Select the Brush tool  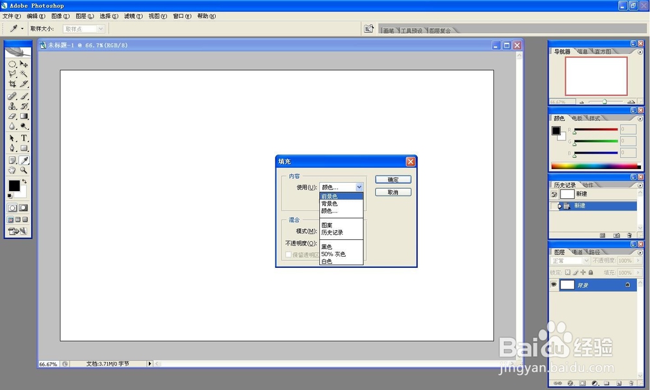pos(24,96)
